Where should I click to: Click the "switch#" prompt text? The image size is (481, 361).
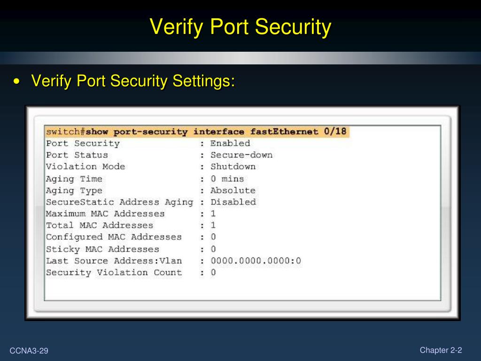65,132
